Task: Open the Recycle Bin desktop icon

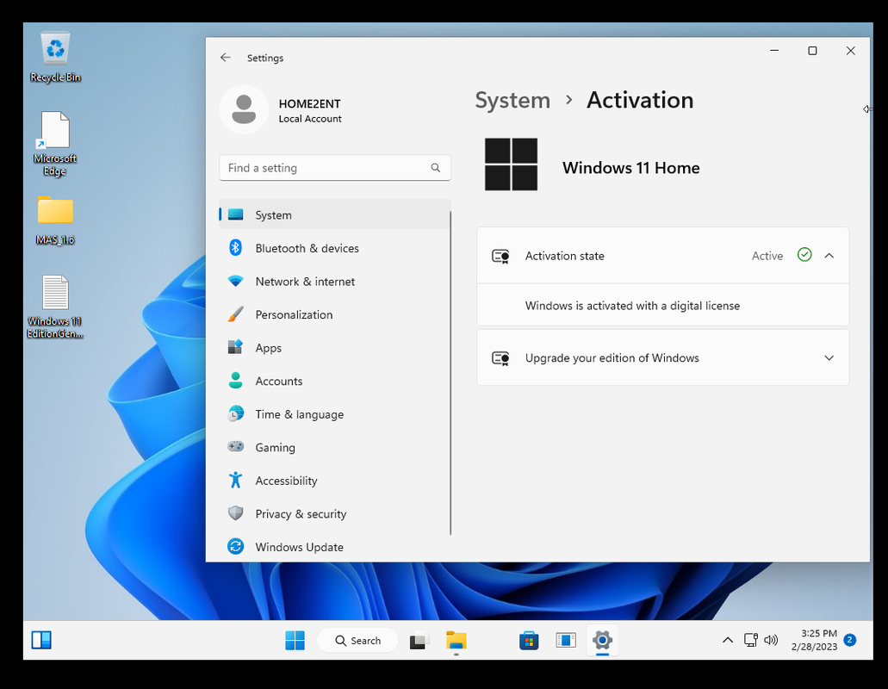Action: coord(55,57)
